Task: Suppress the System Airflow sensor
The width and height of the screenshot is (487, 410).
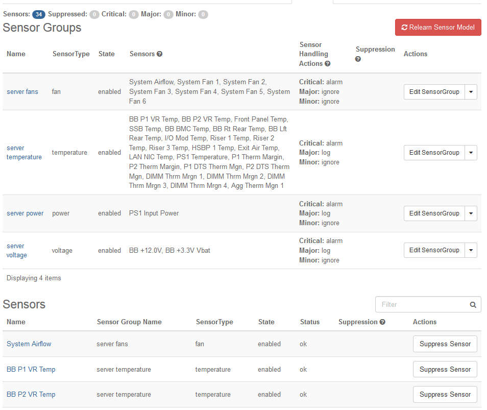Action: coord(445,344)
